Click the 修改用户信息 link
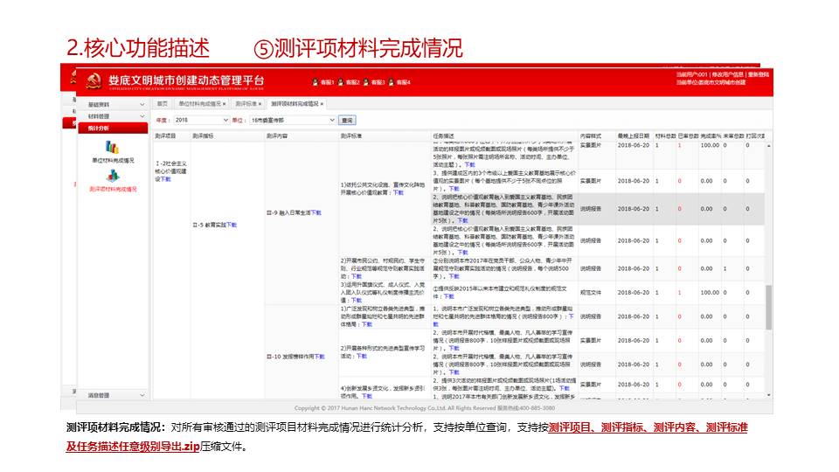839x472 pixels. pos(727,75)
